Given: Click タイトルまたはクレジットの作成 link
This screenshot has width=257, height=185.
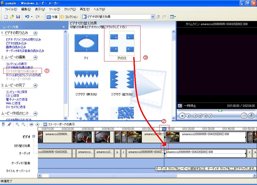Looking at the screenshot, I should click(23, 75).
